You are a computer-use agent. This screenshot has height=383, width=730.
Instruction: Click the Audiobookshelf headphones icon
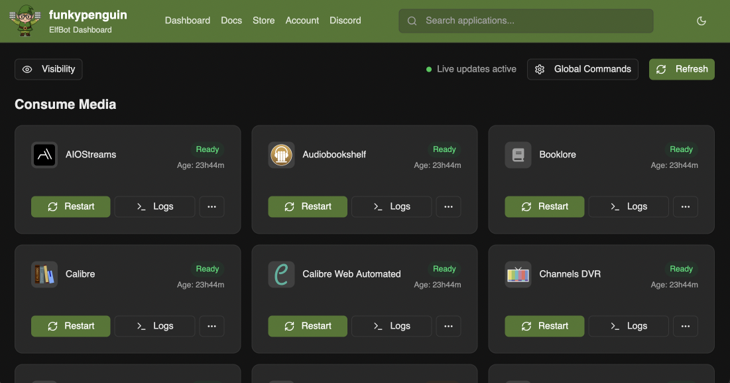click(281, 155)
